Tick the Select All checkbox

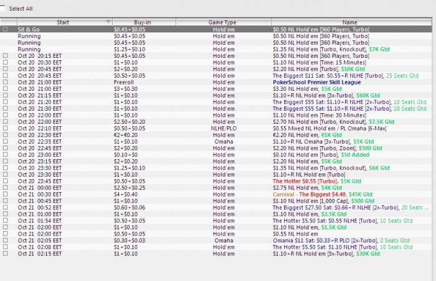point(2,8)
